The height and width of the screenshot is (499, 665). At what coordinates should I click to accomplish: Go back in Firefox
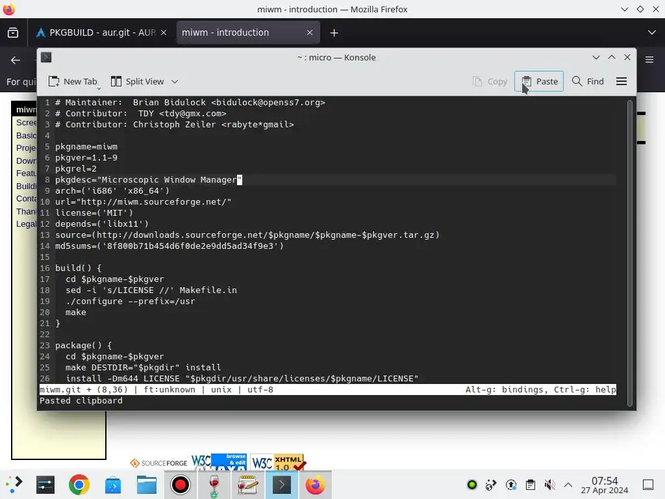click(x=16, y=60)
